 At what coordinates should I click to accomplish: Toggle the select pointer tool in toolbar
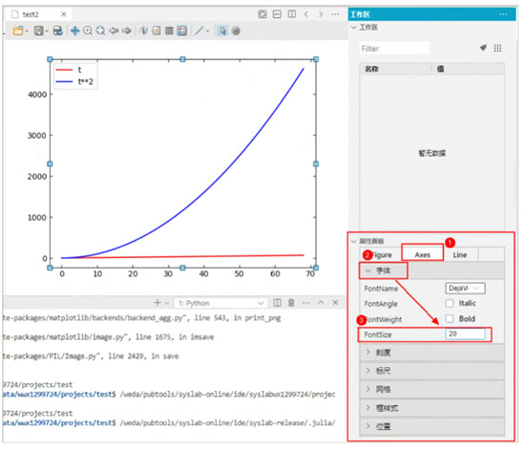coord(222,32)
